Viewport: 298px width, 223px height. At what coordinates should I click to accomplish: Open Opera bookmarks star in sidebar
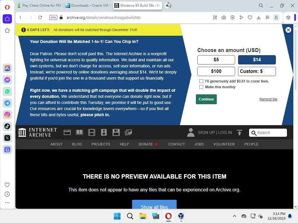[x=7, y=30]
